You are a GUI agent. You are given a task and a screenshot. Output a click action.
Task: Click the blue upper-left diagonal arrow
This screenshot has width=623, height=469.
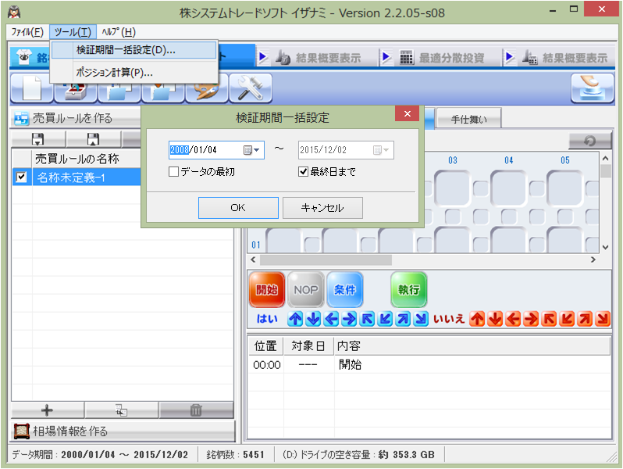(x=367, y=319)
